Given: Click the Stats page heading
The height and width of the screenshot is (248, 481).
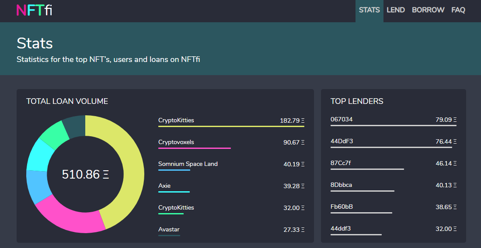Looking at the screenshot, I should [35, 43].
